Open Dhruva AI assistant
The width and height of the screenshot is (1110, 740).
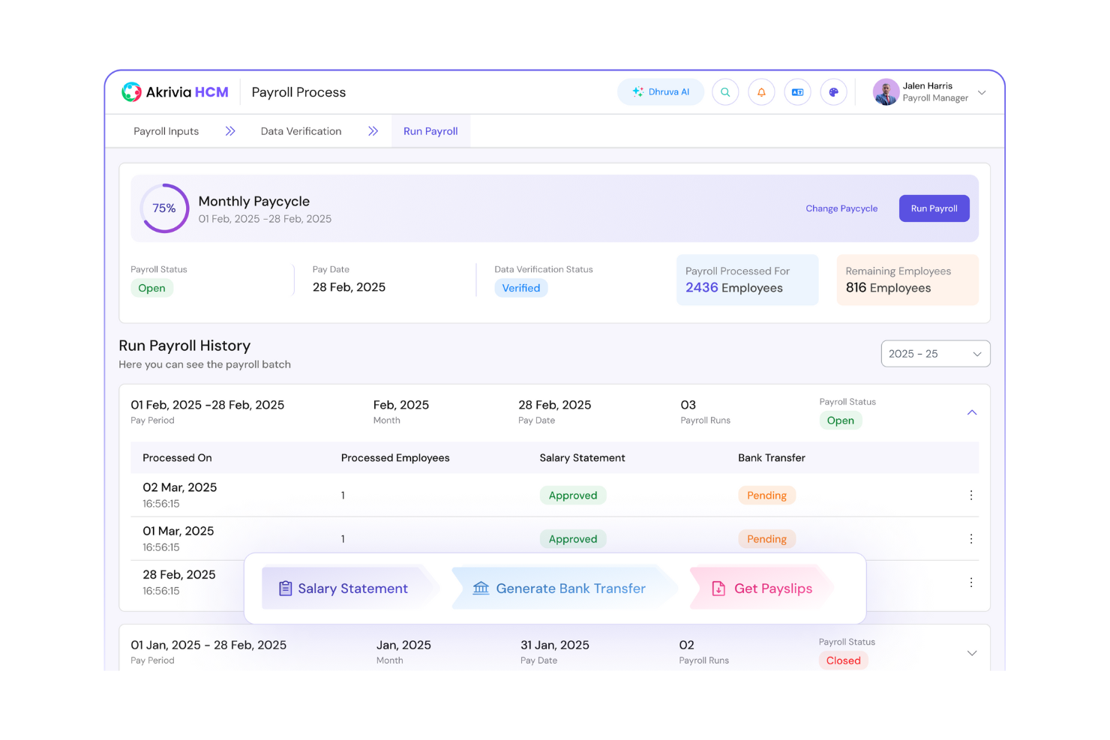660,91
